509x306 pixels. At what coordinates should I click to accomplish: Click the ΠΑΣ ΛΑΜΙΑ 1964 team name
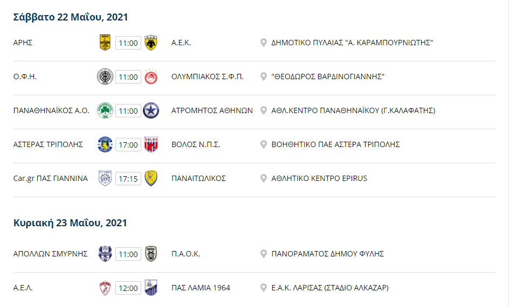(201, 288)
